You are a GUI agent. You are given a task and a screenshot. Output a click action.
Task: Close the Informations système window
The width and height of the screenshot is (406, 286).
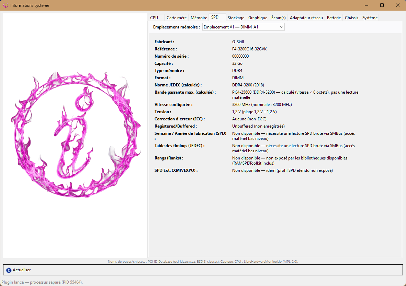[x=398, y=5]
